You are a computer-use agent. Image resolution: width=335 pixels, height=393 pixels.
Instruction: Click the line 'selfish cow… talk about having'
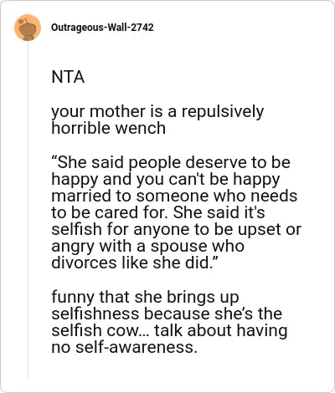pos(169,330)
